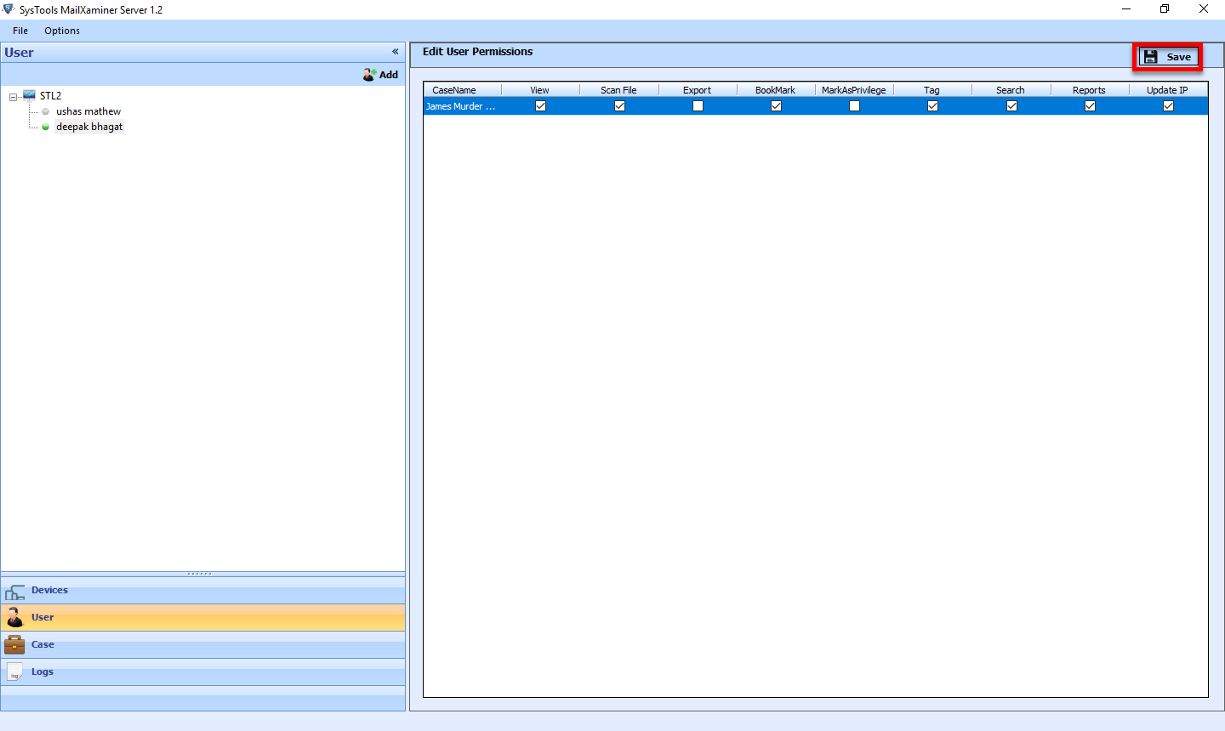The height and width of the screenshot is (731, 1225).
Task: Open the Devices panel icon
Action: [x=14, y=592]
